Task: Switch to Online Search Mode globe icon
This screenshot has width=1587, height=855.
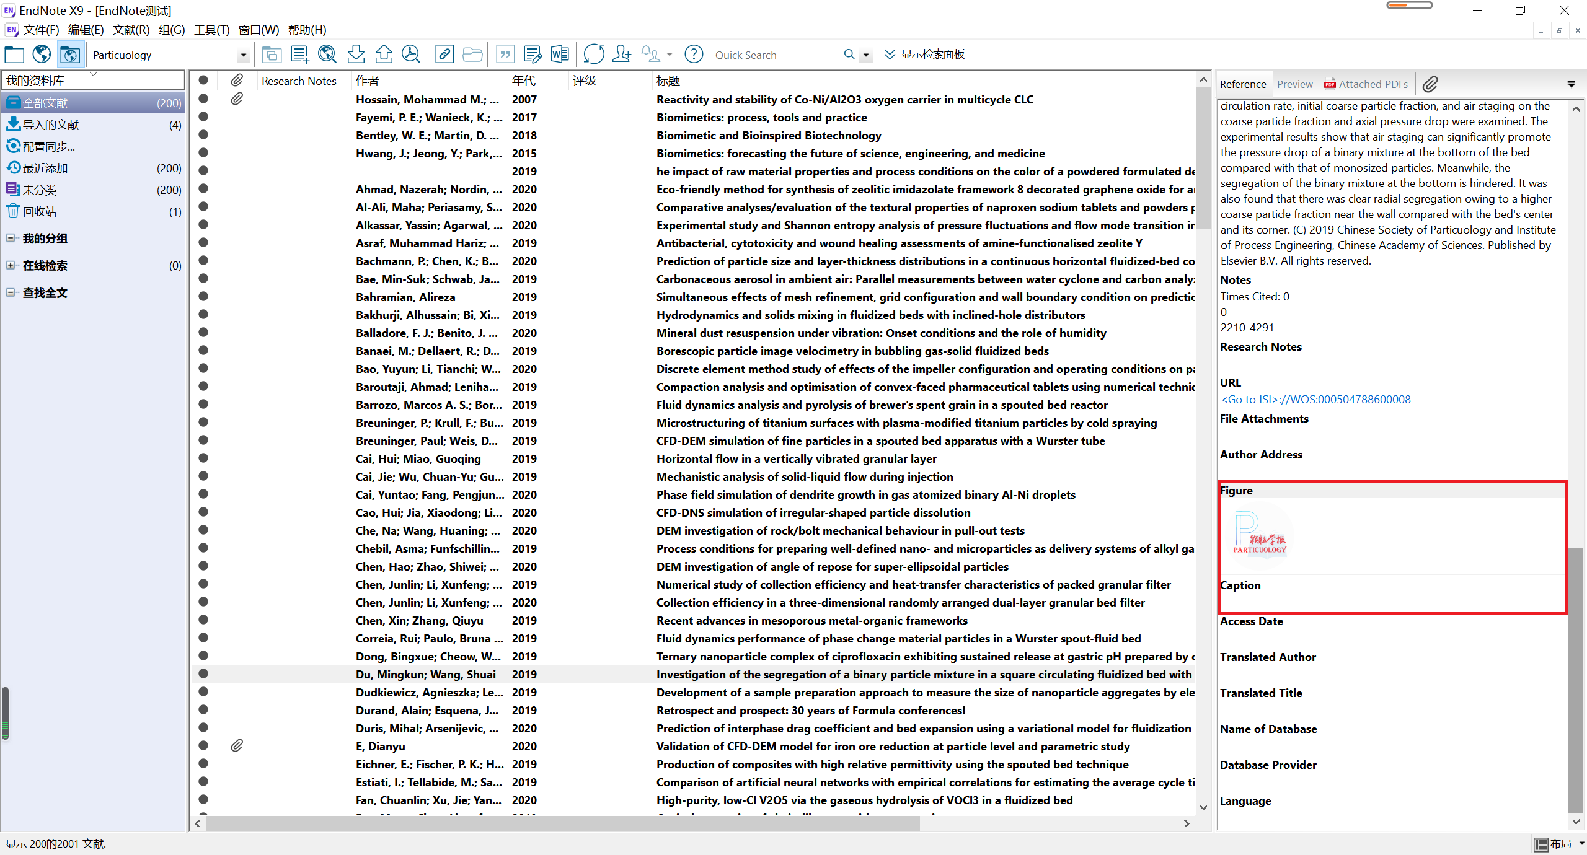Action: tap(42, 55)
